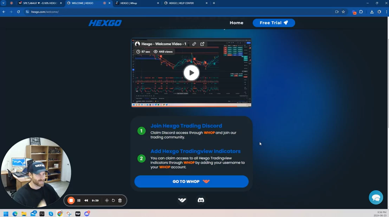Click the Whop logo icon below the card

coord(182,200)
